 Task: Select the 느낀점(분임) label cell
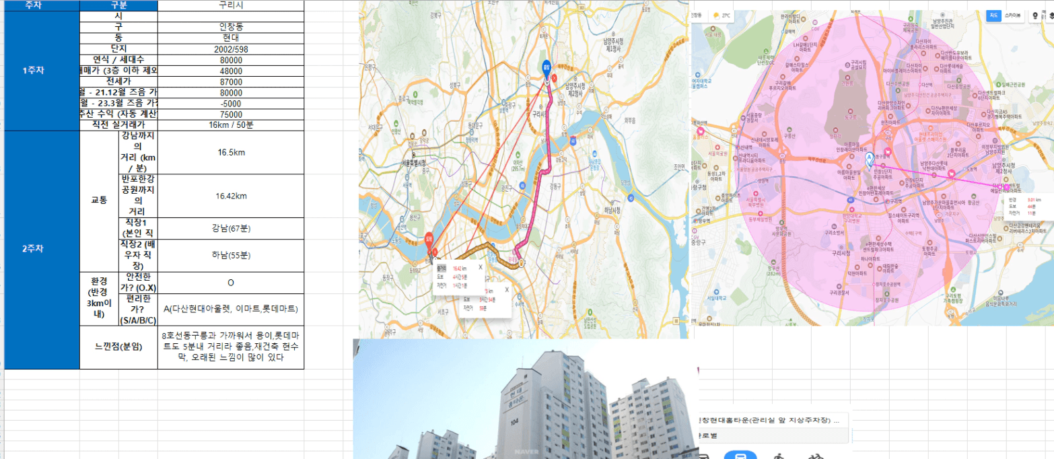tap(118, 347)
